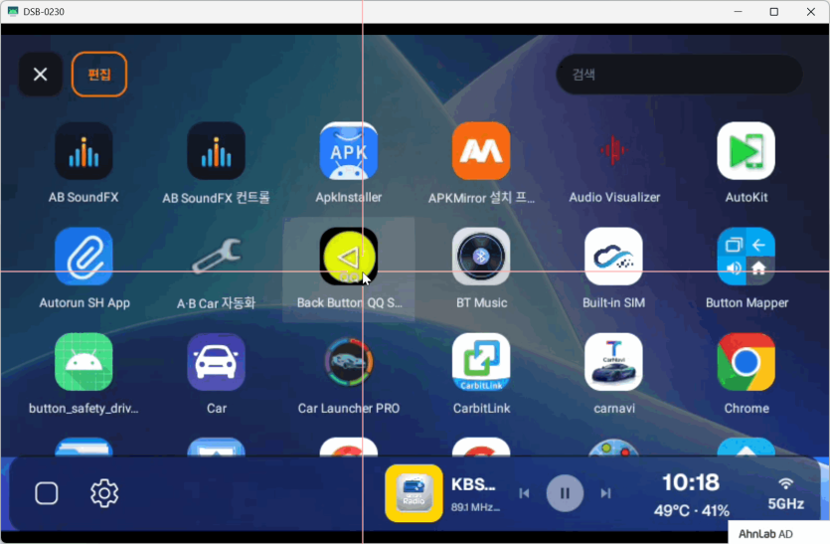The width and height of the screenshot is (830, 544).
Task: Launch Chrome browser
Action: pos(746,362)
